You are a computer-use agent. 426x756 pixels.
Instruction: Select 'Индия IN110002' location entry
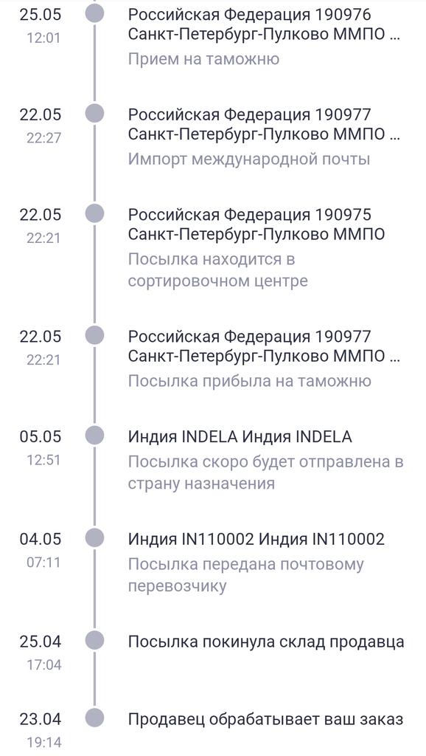(x=256, y=539)
